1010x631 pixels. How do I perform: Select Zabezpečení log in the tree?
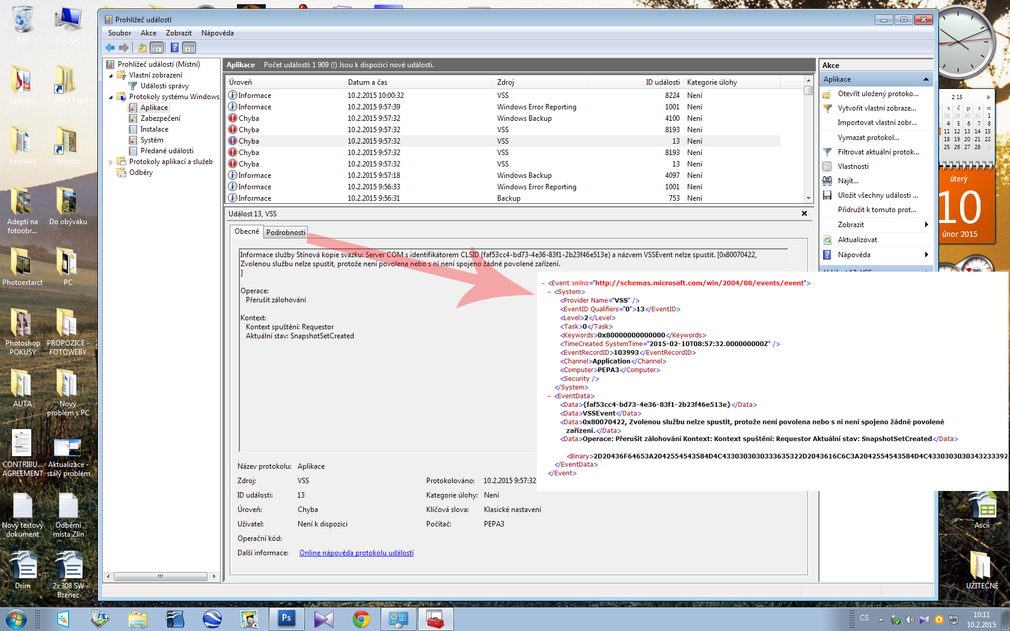pyautogui.click(x=161, y=118)
